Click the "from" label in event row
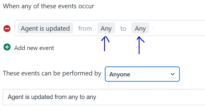The image size is (205, 111). (x=85, y=29)
